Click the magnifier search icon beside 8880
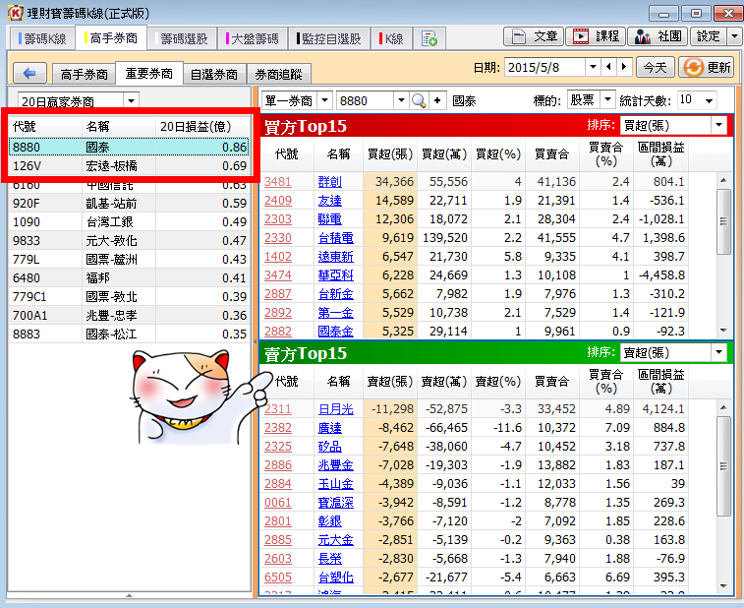This screenshot has width=744, height=608. (419, 100)
